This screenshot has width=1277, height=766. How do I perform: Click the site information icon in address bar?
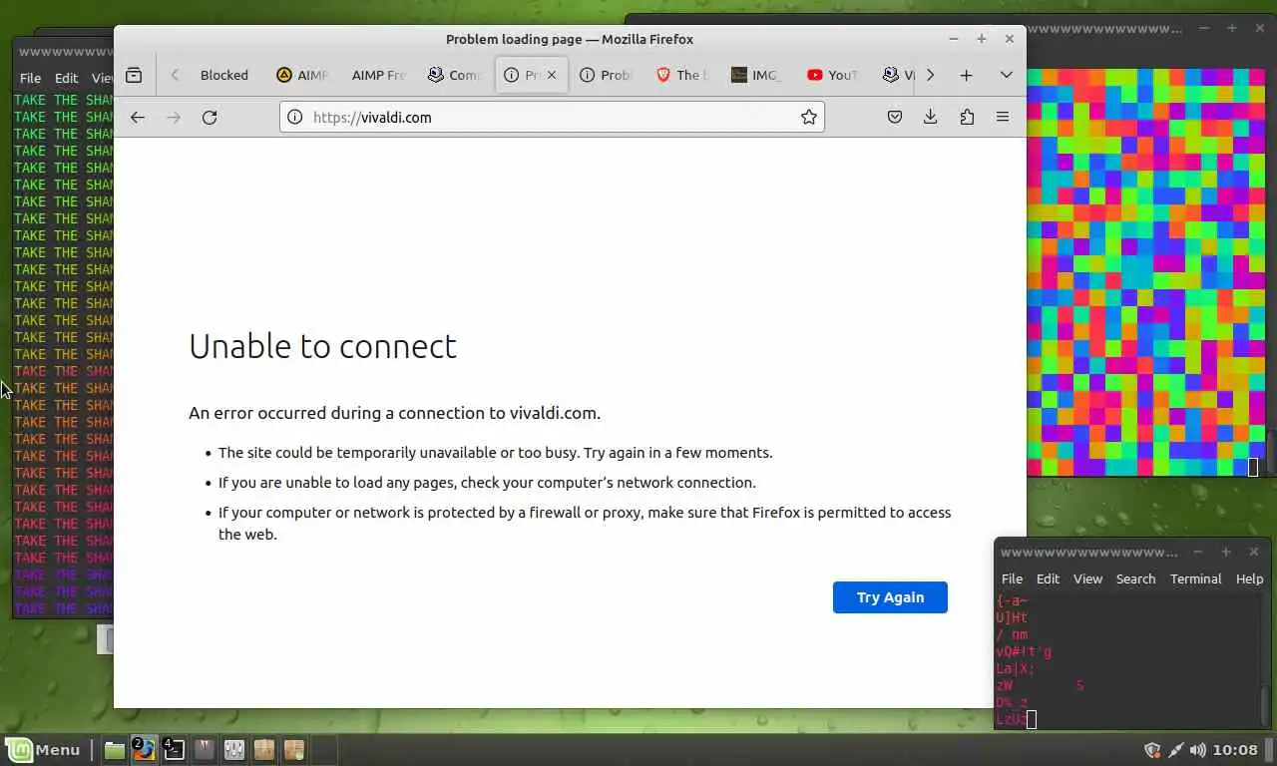(294, 117)
